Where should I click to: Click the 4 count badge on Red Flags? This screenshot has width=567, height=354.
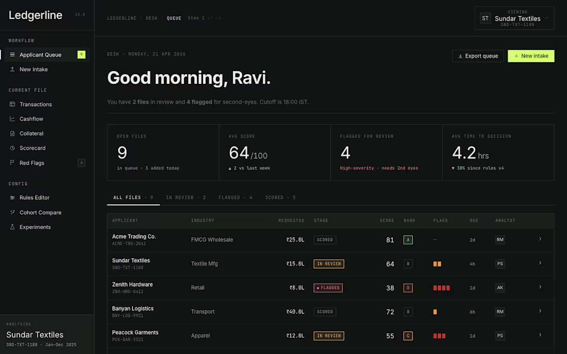pos(81,163)
